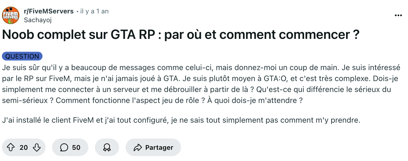Click the 'il y a 1 an' timestamp
The width and height of the screenshot is (408, 161).
[x=94, y=11]
